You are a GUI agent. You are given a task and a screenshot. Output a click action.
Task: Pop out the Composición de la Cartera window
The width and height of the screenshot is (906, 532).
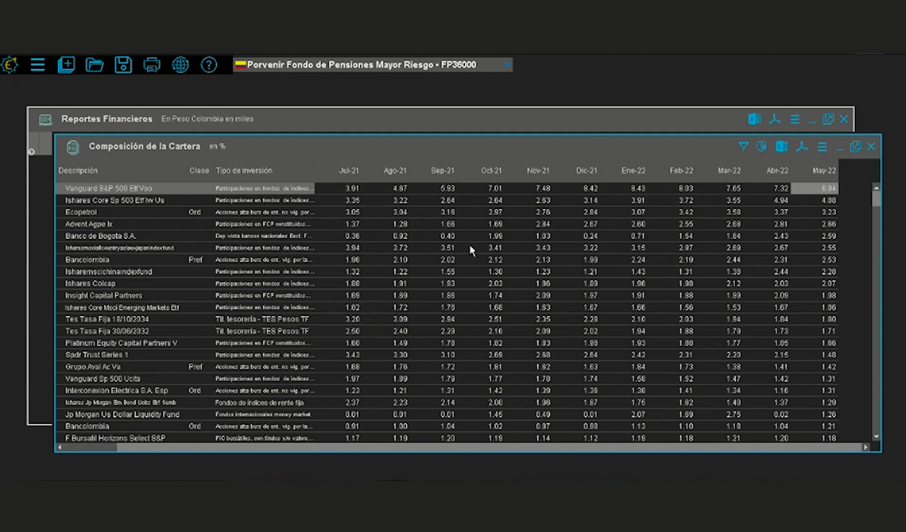855,147
